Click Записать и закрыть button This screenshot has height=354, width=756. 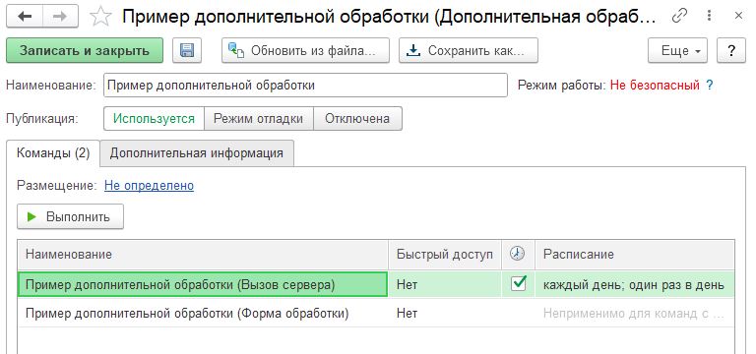tap(85, 50)
